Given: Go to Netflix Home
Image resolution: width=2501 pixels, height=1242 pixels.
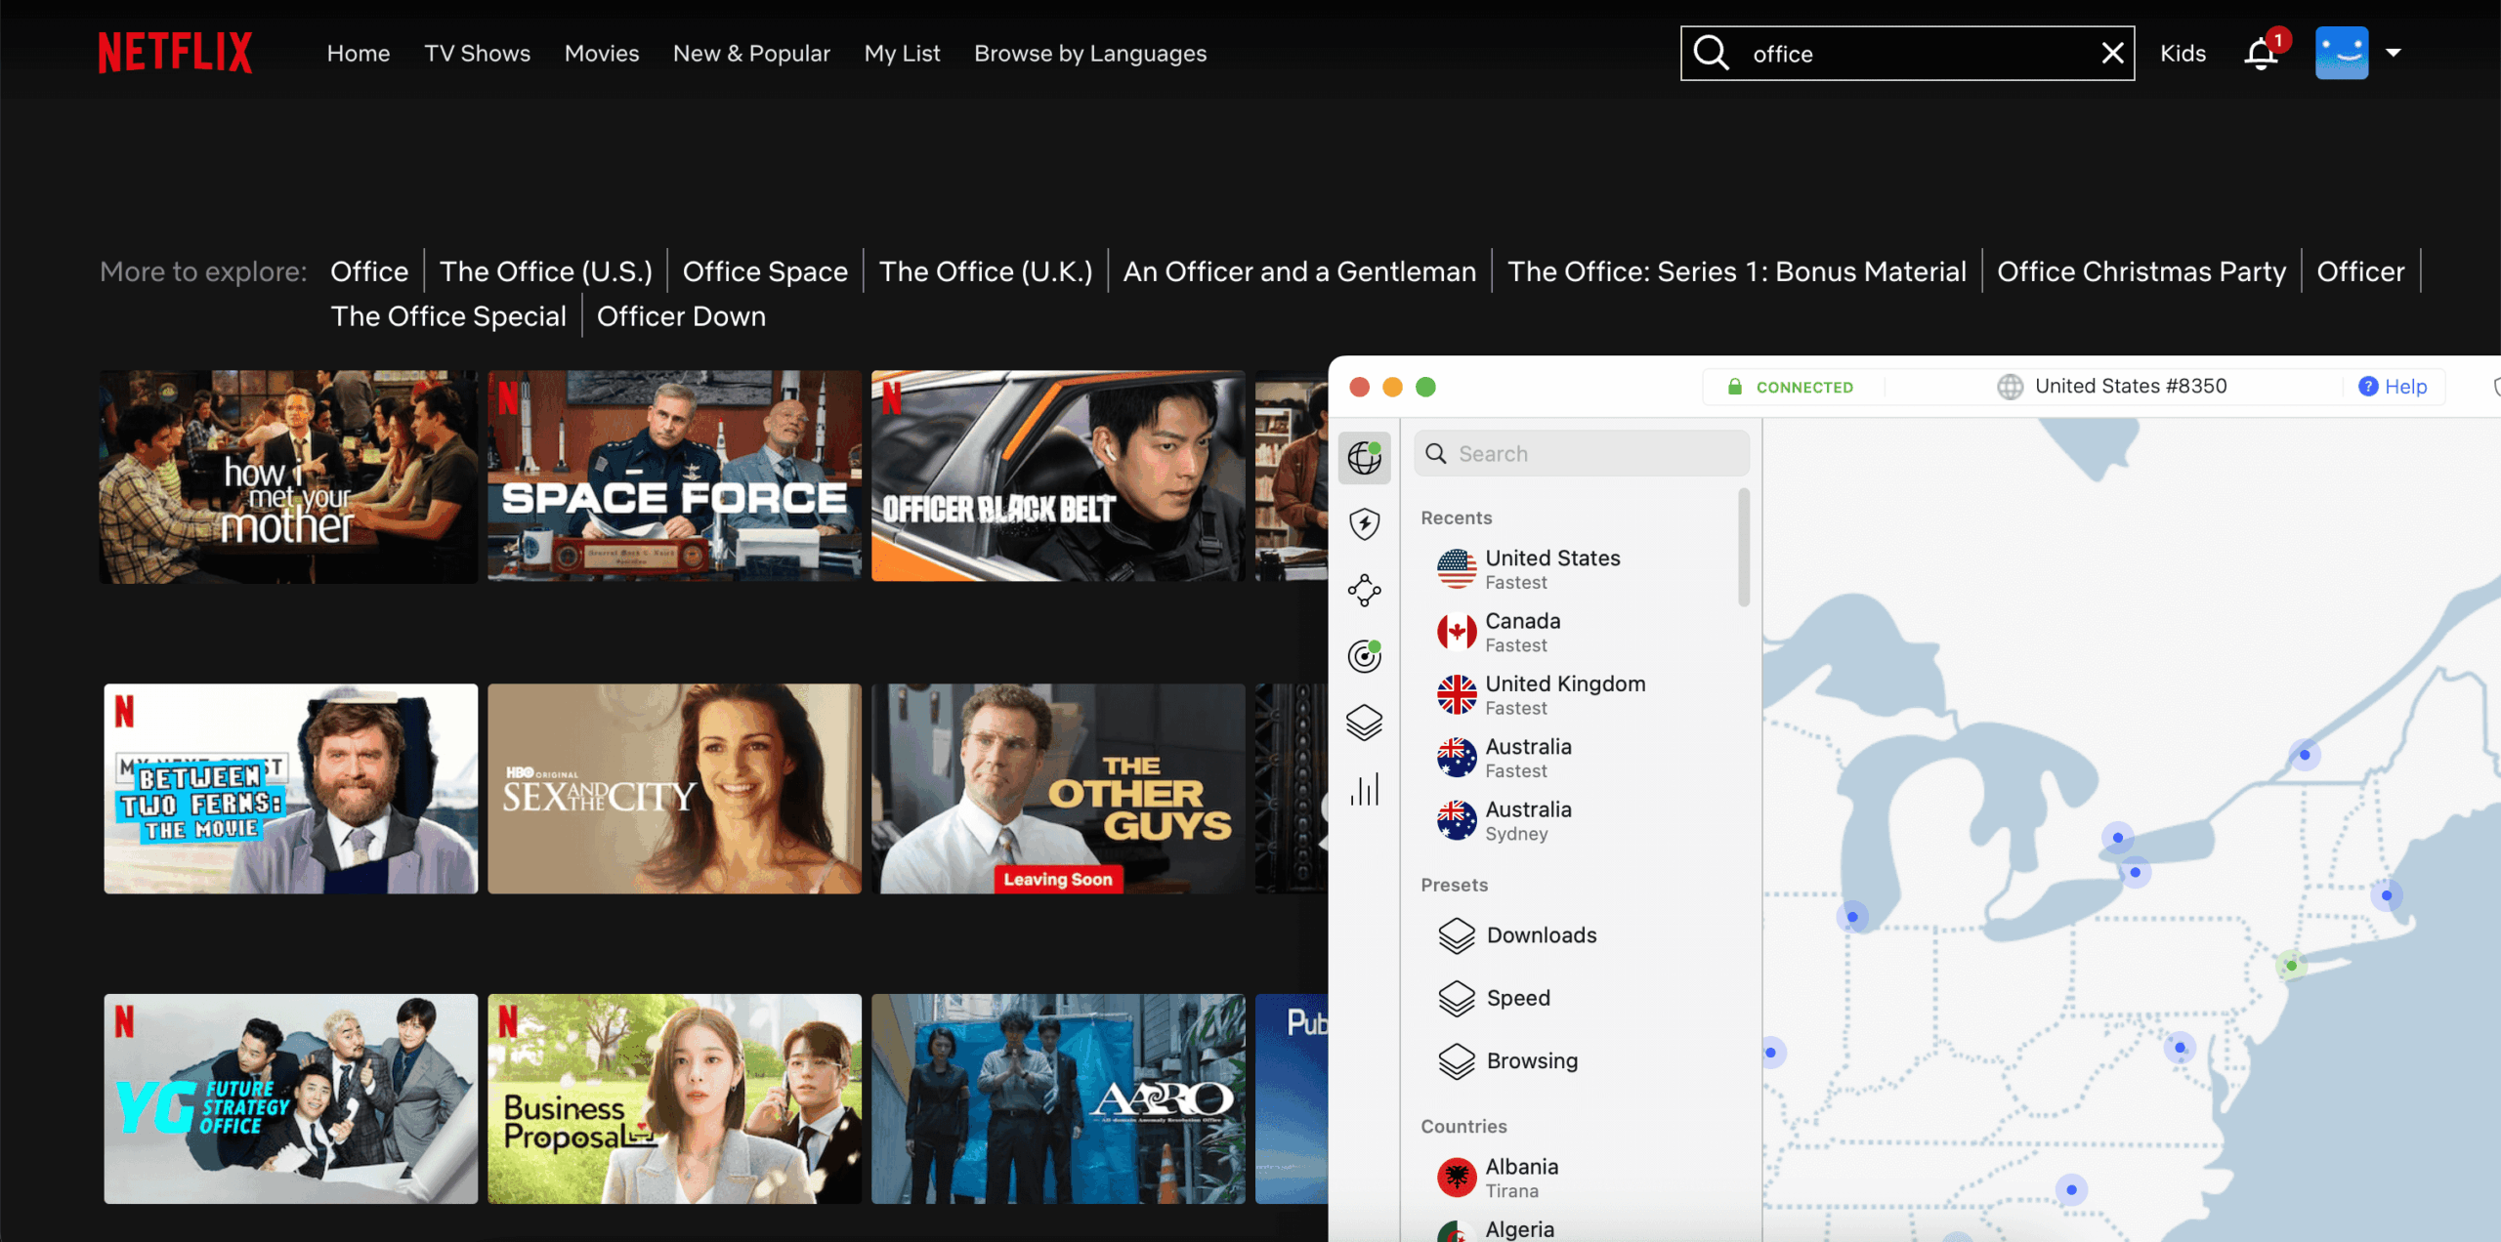Looking at the screenshot, I should 359,54.
